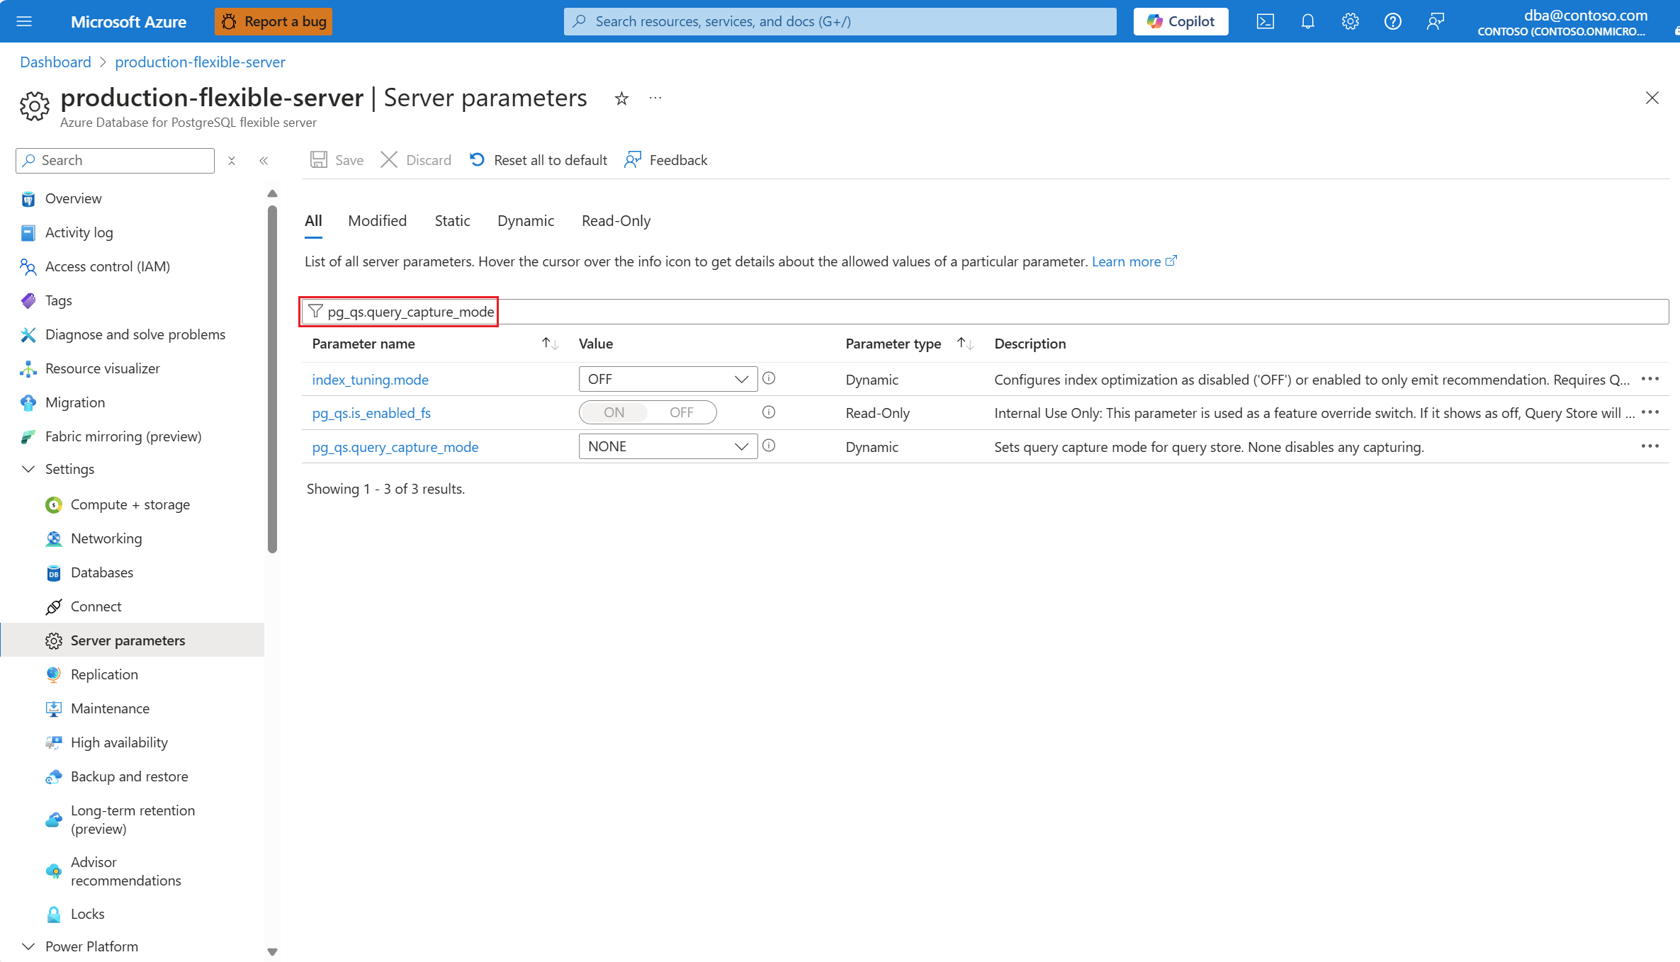Switch to the Read-Only tab

coord(616,221)
